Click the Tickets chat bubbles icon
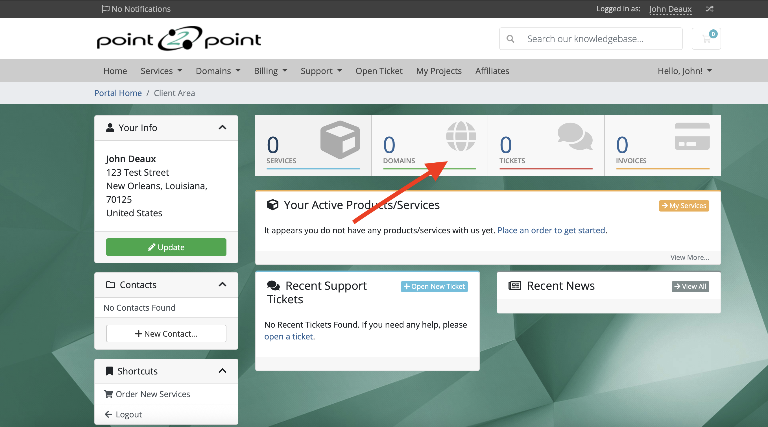 point(575,137)
